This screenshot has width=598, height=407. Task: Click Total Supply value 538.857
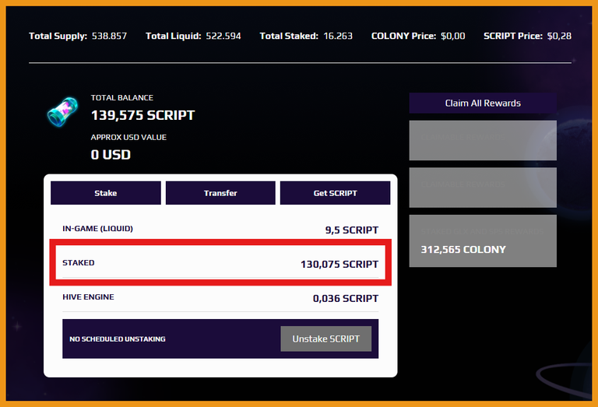click(109, 36)
